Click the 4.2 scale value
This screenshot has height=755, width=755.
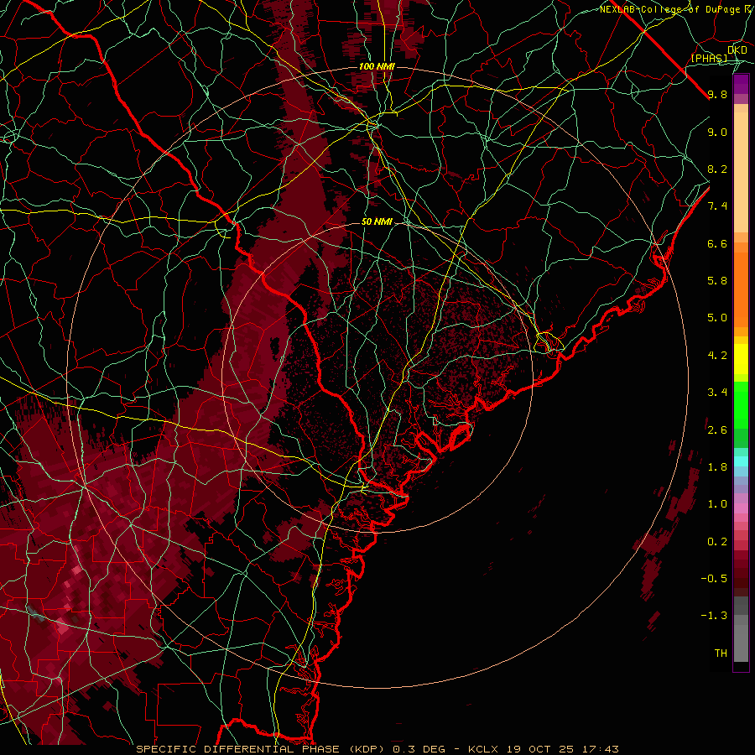(x=717, y=356)
